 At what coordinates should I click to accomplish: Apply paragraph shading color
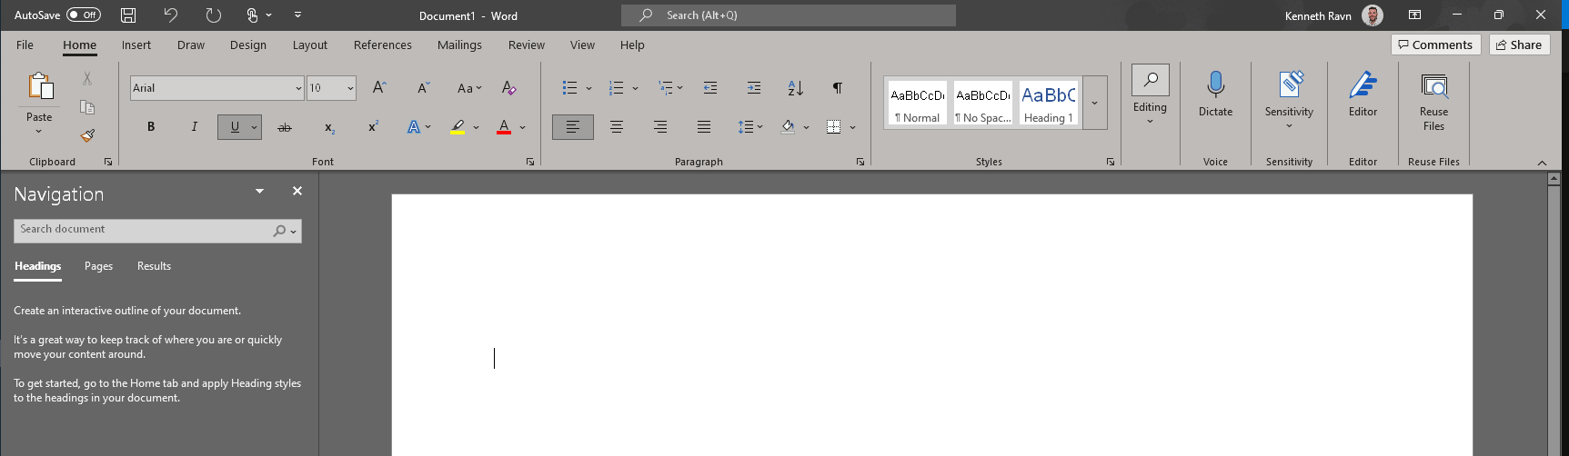click(788, 127)
